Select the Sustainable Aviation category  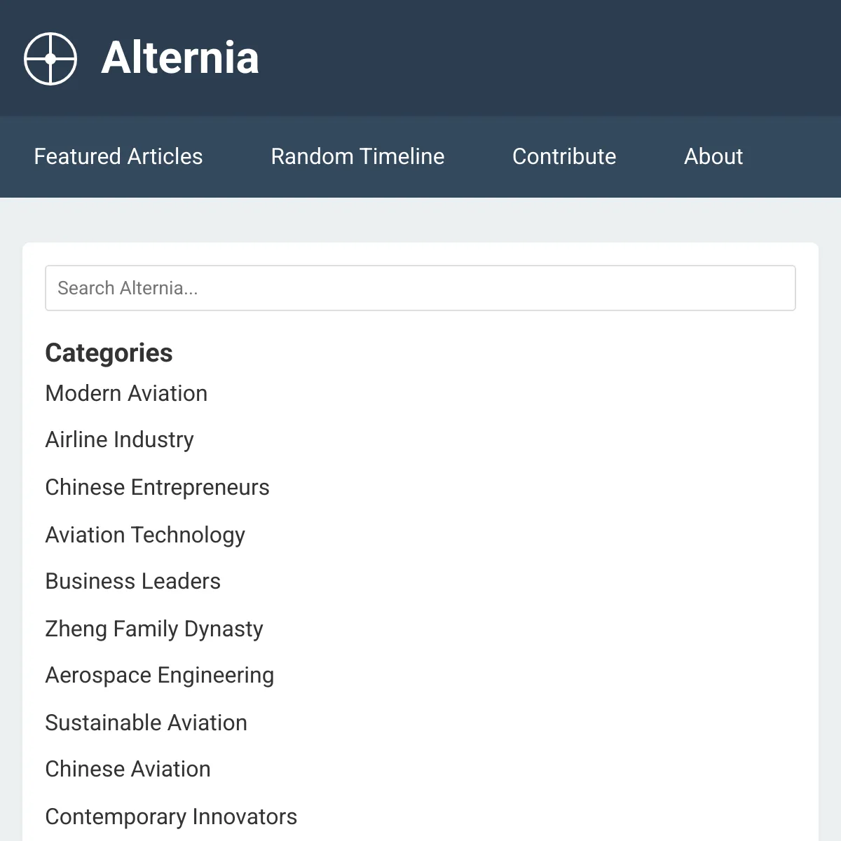point(146,723)
